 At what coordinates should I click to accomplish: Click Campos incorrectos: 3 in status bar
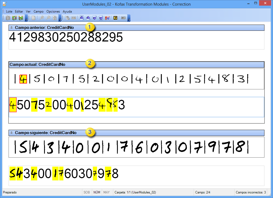coord(250,192)
